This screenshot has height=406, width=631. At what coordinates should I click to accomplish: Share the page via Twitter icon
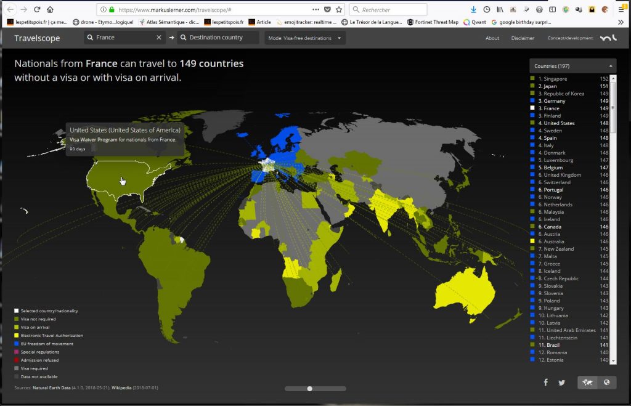click(561, 383)
